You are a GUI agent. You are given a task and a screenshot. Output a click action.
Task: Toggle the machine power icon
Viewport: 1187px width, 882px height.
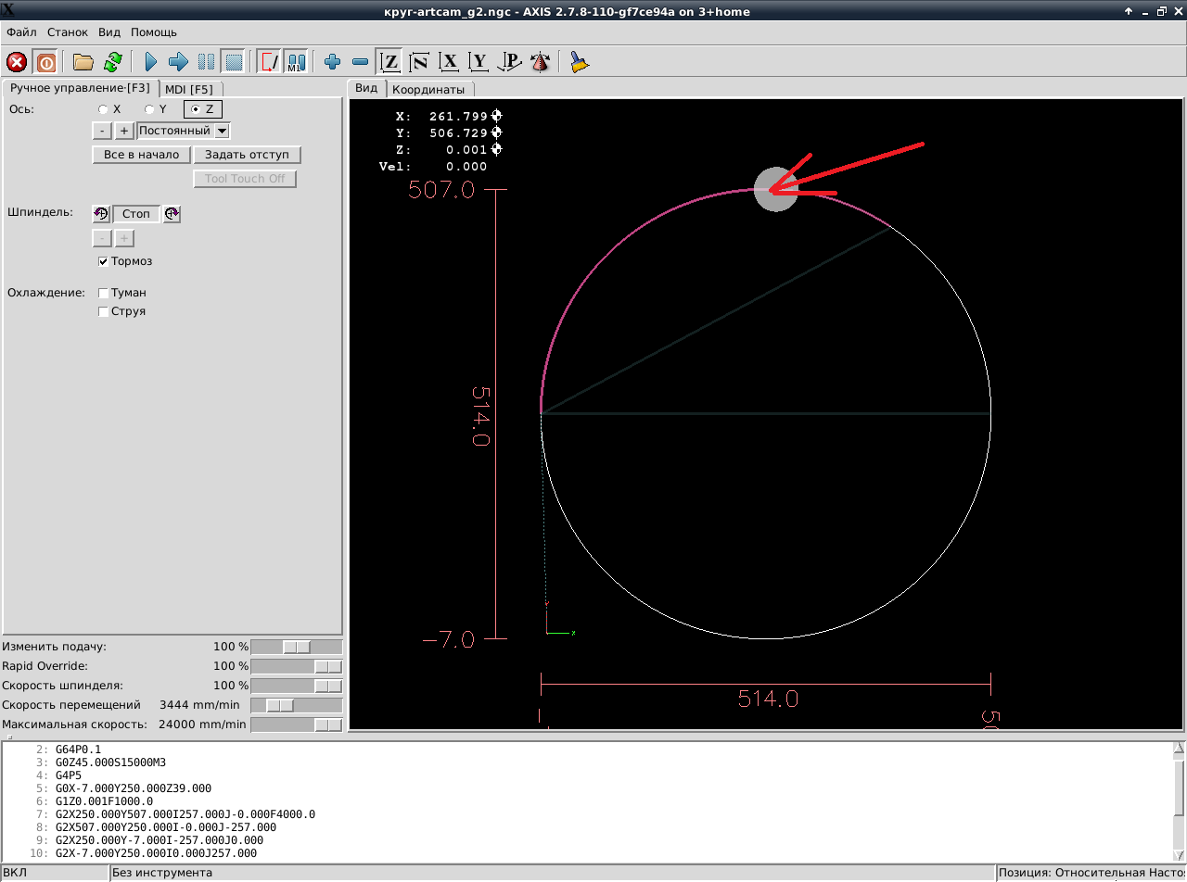(45, 62)
